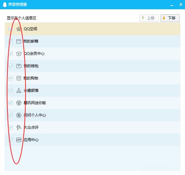The height and width of the screenshot is (175, 185).
Task: Click the 我的邮箱 envelope icon
Action: [x=18, y=41]
